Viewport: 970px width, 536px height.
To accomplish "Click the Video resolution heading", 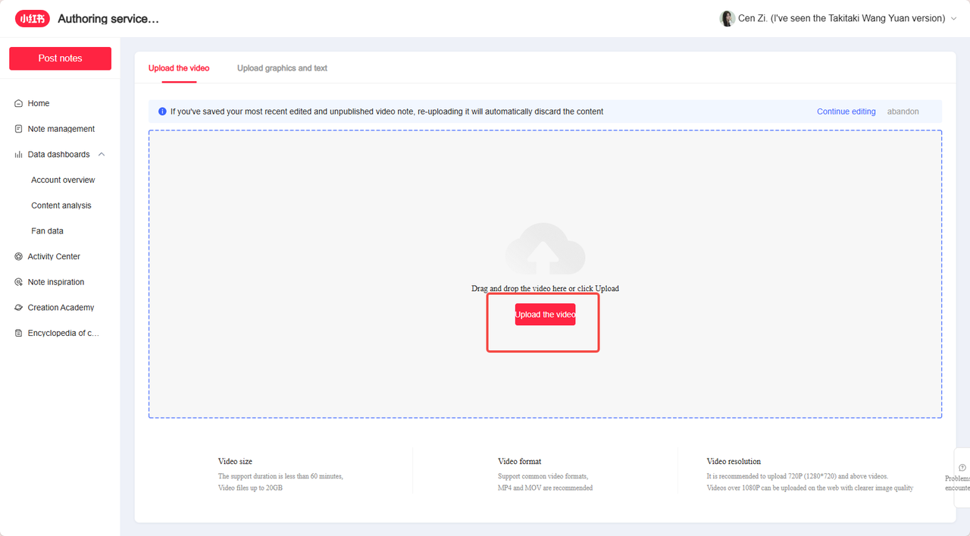I will coord(734,461).
